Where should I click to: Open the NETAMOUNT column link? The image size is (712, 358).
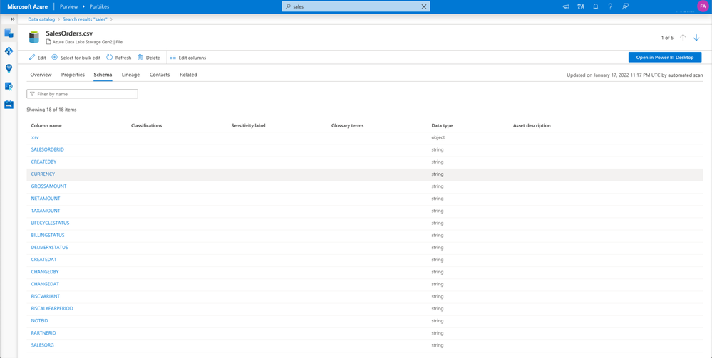click(x=46, y=199)
